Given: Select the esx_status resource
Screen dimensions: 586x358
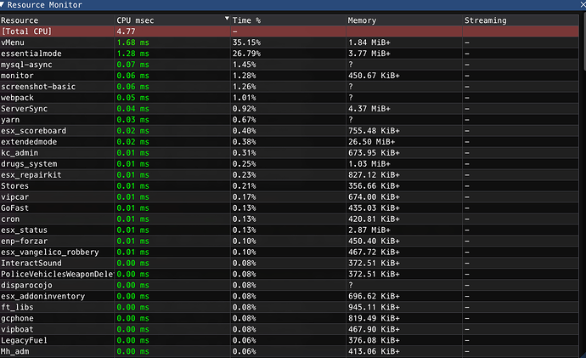Looking at the screenshot, I should tap(24, 230).
